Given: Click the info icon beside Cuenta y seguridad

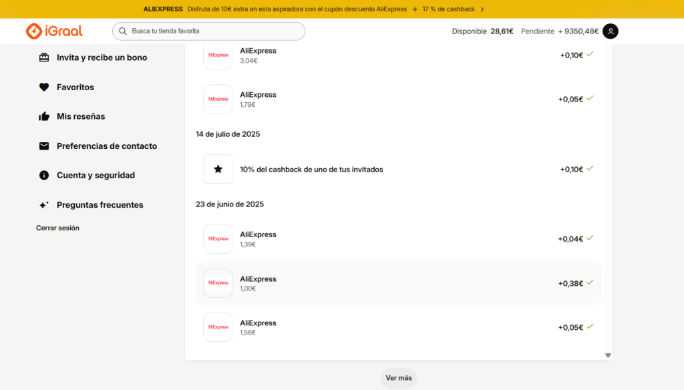Looking at the screenshot, I should coord(44,175).
